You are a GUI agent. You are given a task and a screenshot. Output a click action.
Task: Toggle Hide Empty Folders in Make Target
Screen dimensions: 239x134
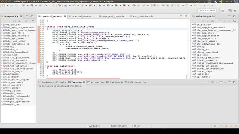[234, 21]
